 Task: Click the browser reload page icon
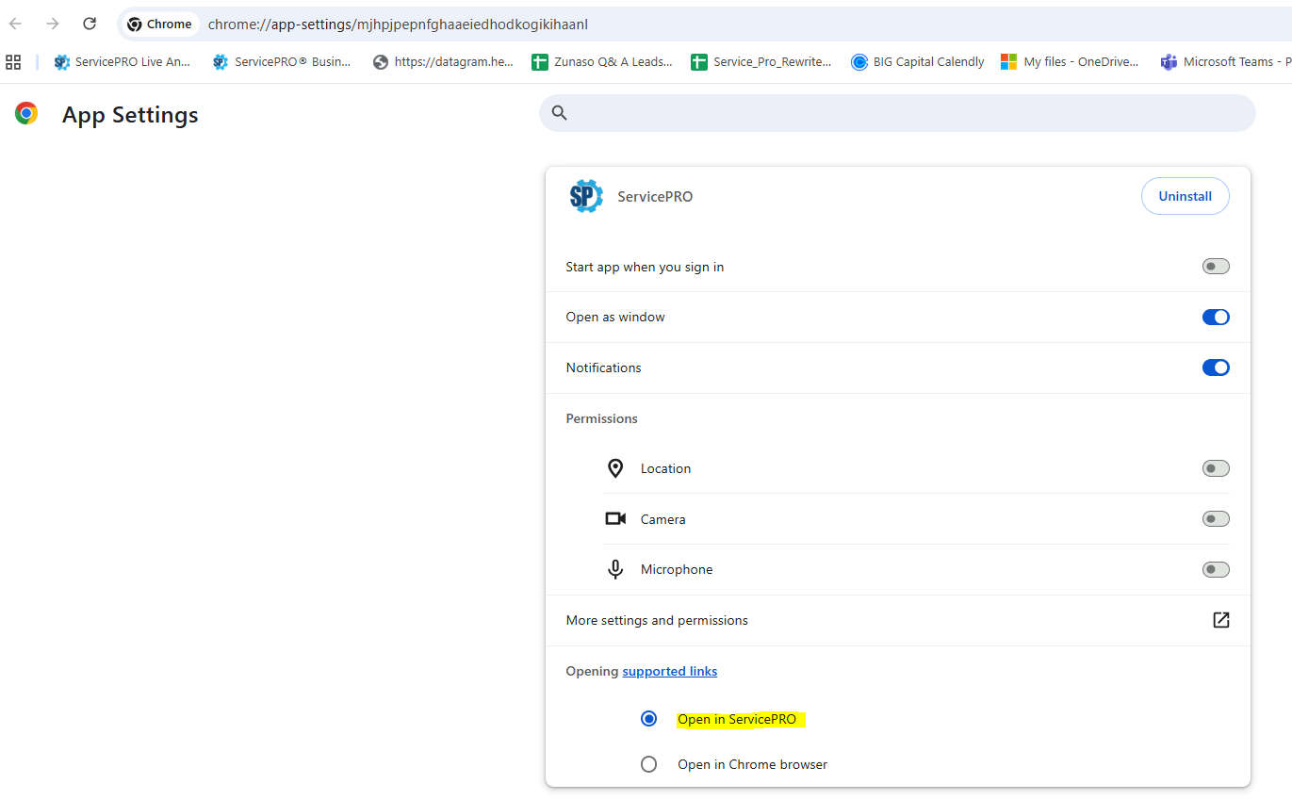(90, 24)
